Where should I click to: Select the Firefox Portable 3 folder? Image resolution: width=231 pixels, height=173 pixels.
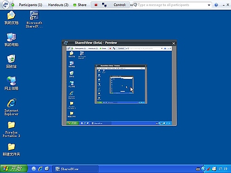[x=11, y=129]
